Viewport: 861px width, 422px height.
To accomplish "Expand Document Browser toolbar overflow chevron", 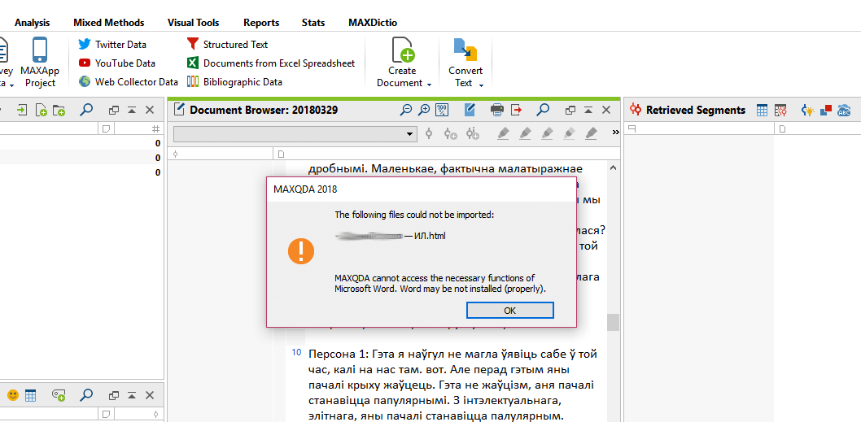I will pyautogui.click(x=615, y=133).
